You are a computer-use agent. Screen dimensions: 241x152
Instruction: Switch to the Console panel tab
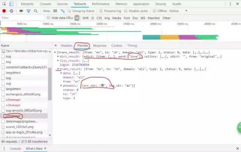45,4
